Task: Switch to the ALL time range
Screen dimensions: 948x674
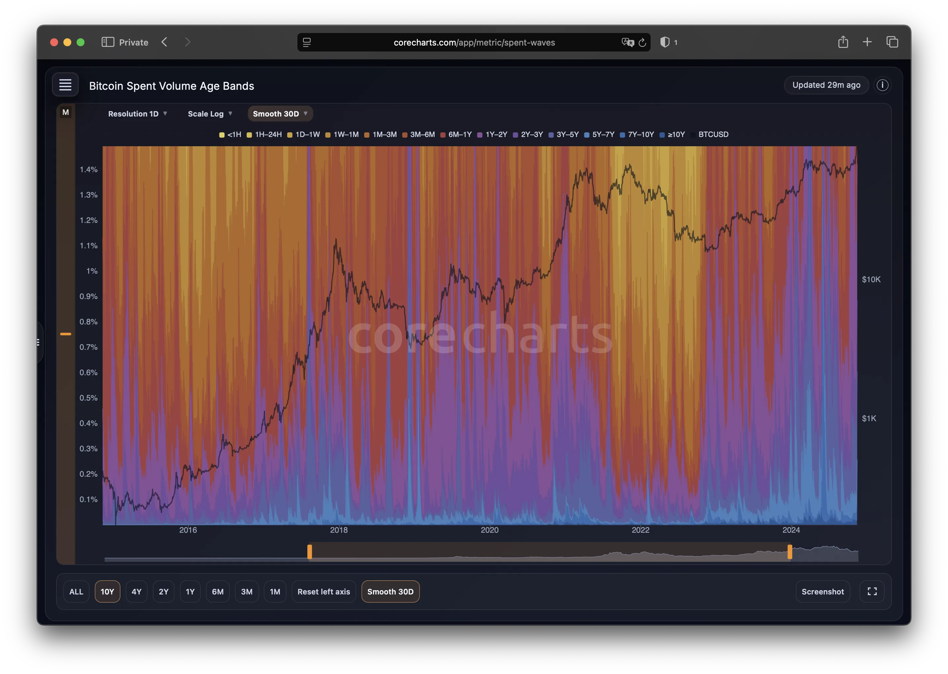Action: click(x=76, y=591)
